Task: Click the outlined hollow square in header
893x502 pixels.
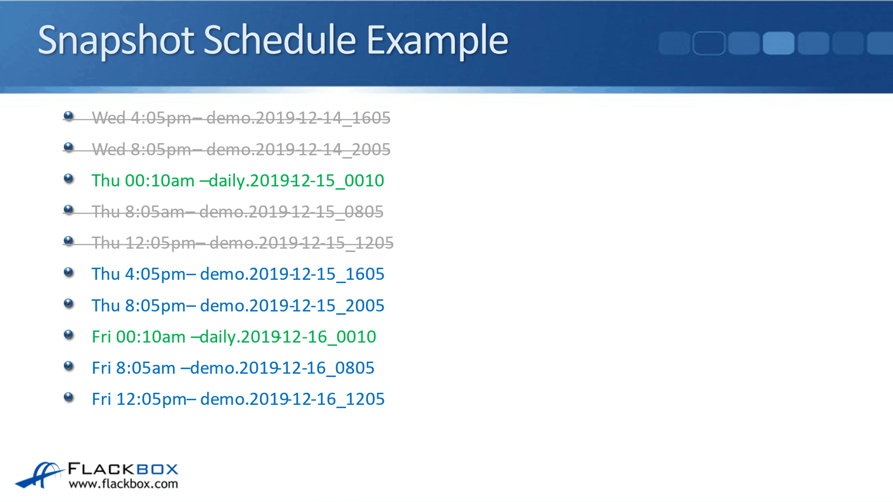Action: [x=709, y=43]
